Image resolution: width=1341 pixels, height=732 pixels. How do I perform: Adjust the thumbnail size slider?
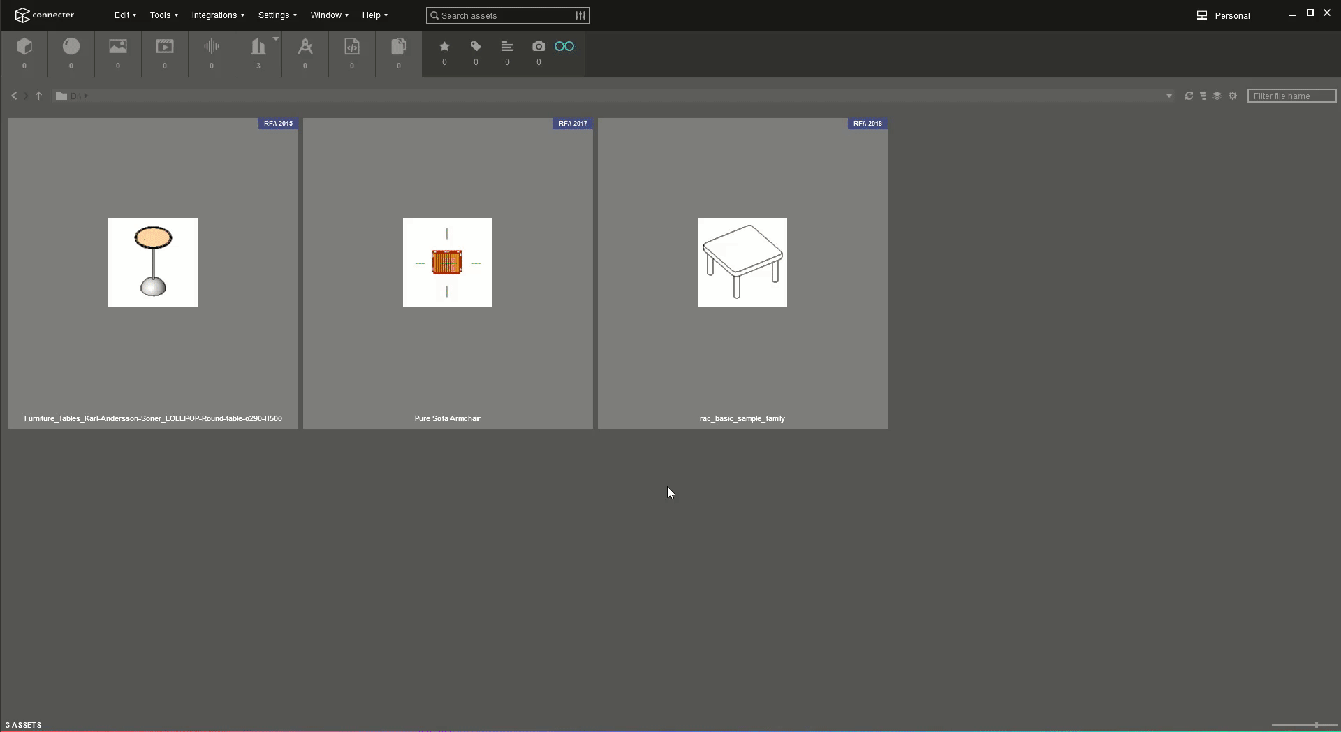pos(1316,725)
